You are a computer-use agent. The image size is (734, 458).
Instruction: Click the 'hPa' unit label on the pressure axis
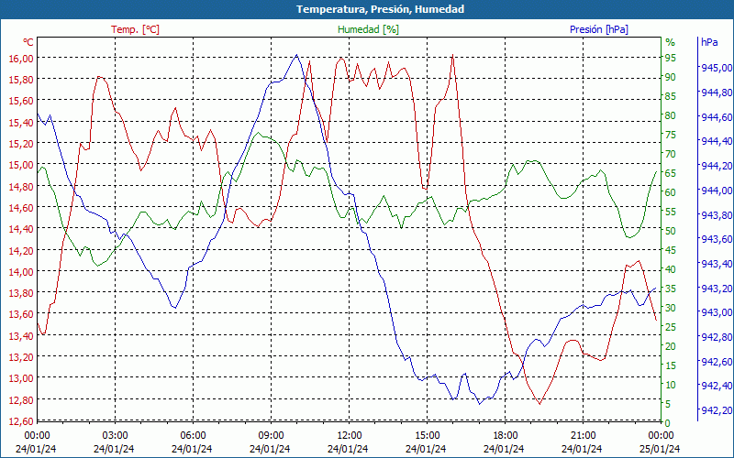coord(709,42)
